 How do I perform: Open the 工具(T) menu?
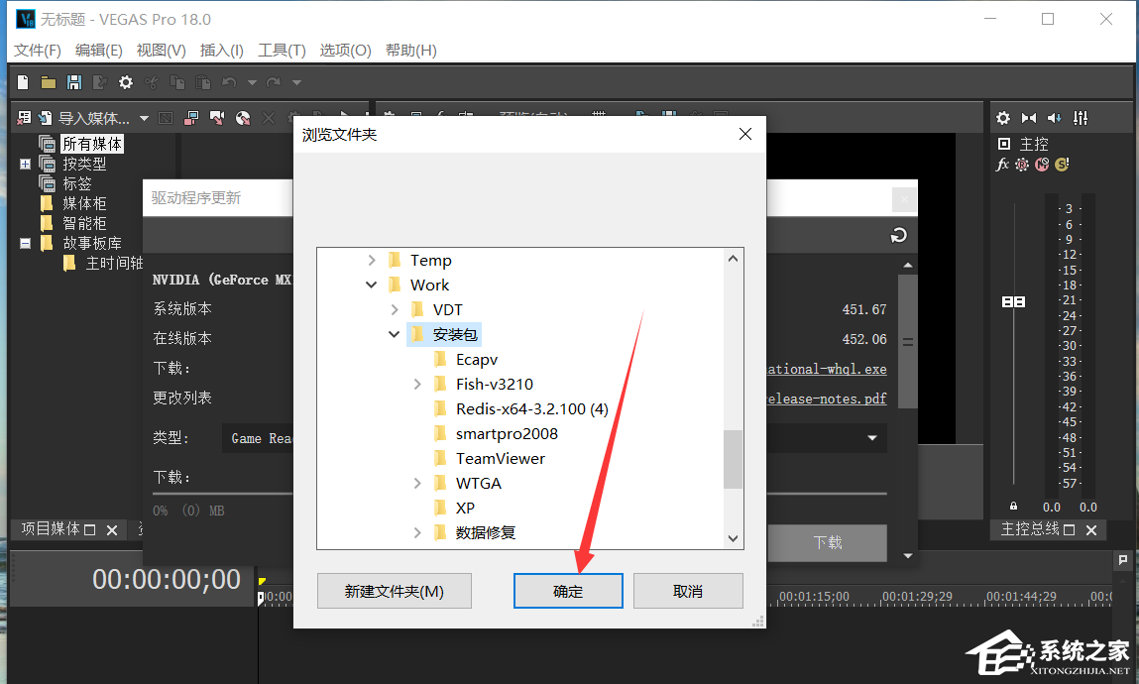[x=282, y=50]
